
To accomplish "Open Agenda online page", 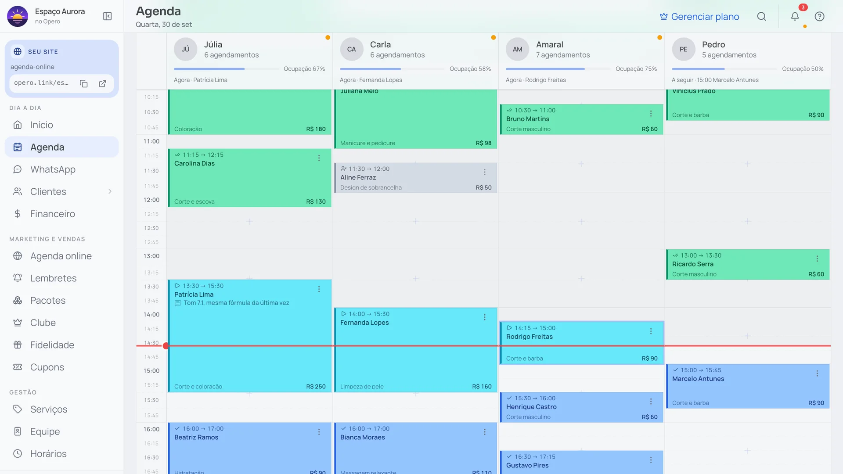I will point(61,256).
